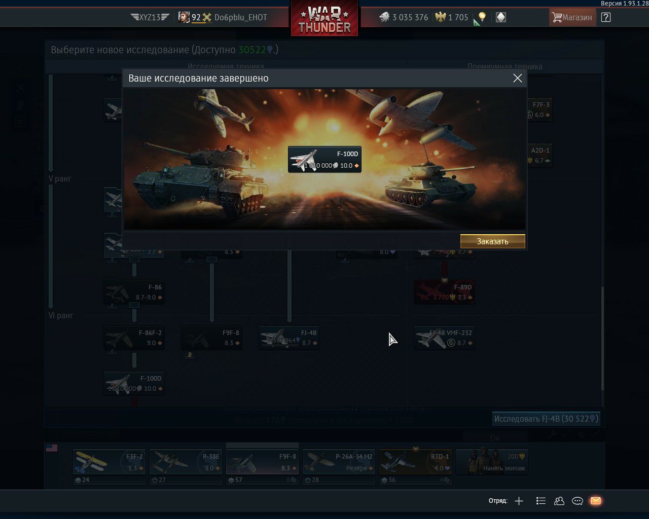Click the V ранг rank label
This screenshot has height=519, width=649.
click(x=60, y=178)
